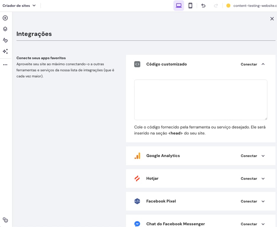Open the add elements panel

[5, 18]
